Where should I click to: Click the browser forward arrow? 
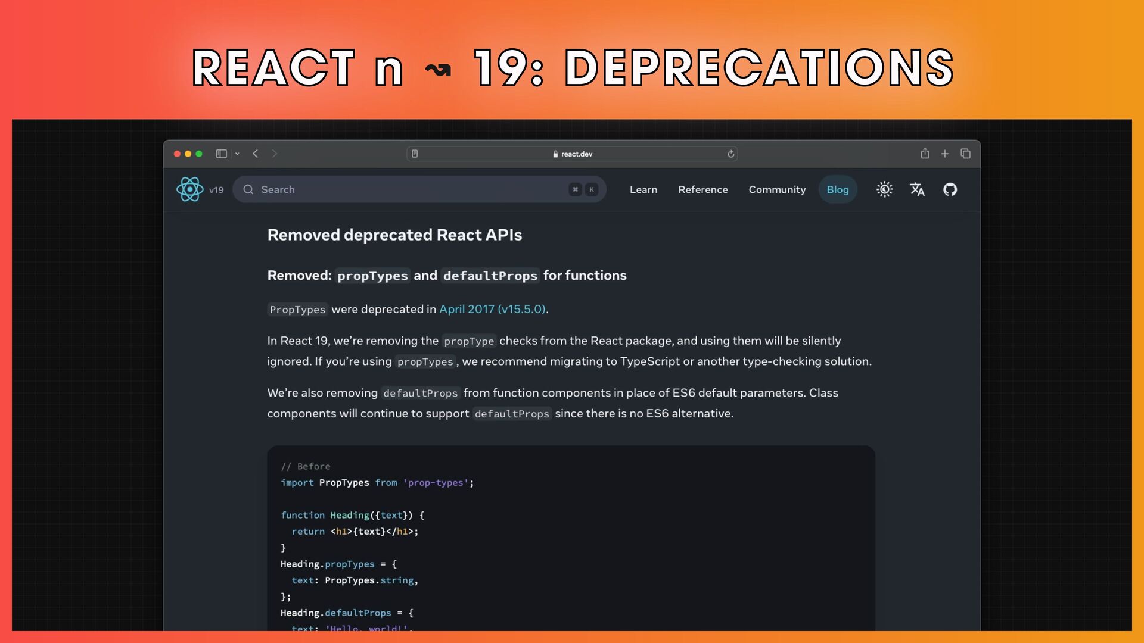click(x=275, y=154)
